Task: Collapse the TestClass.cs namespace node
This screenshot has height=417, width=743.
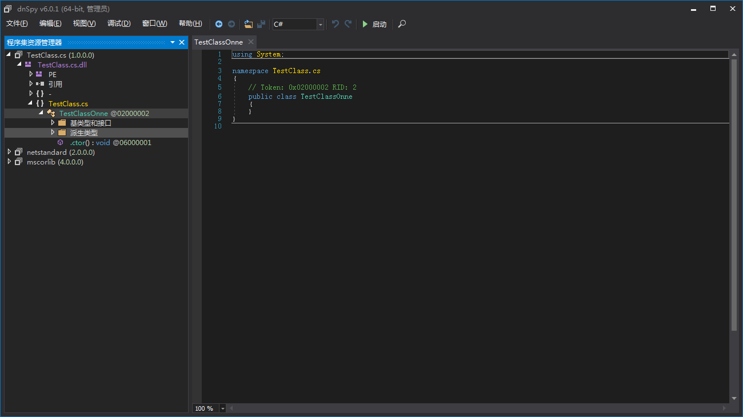Action: coord(30,104)
